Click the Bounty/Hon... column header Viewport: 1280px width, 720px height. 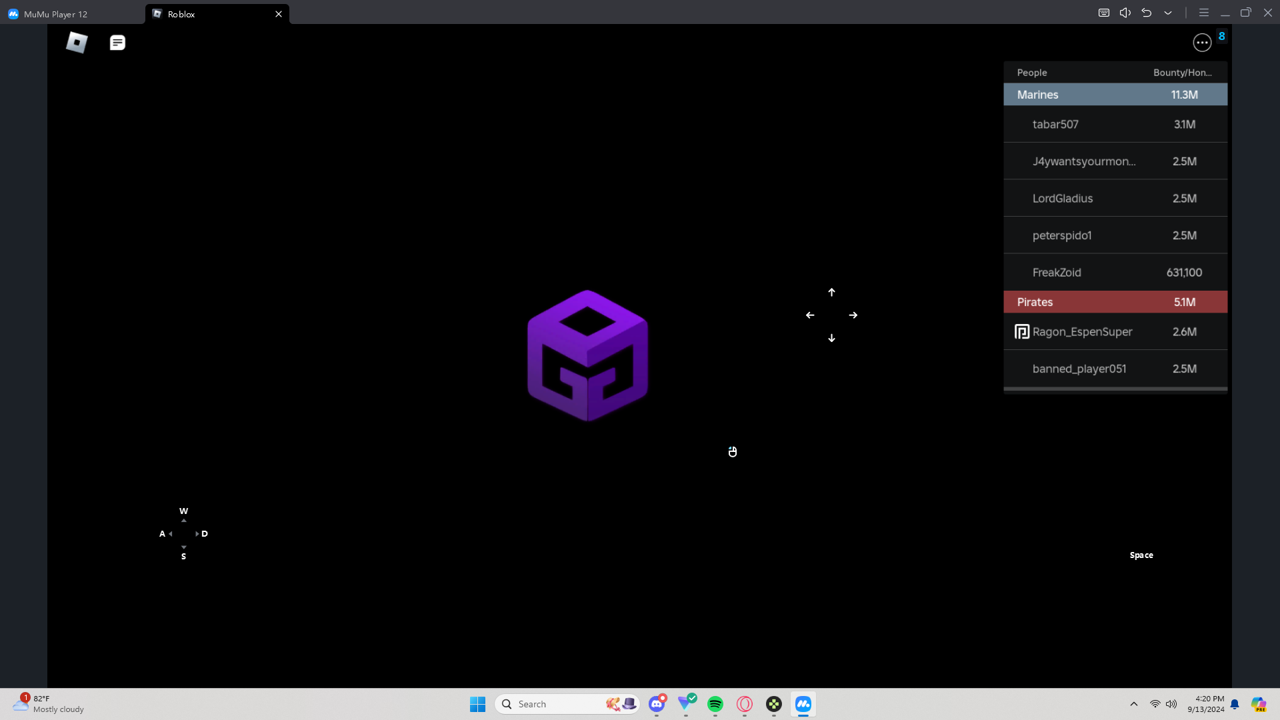(1183, 73)
